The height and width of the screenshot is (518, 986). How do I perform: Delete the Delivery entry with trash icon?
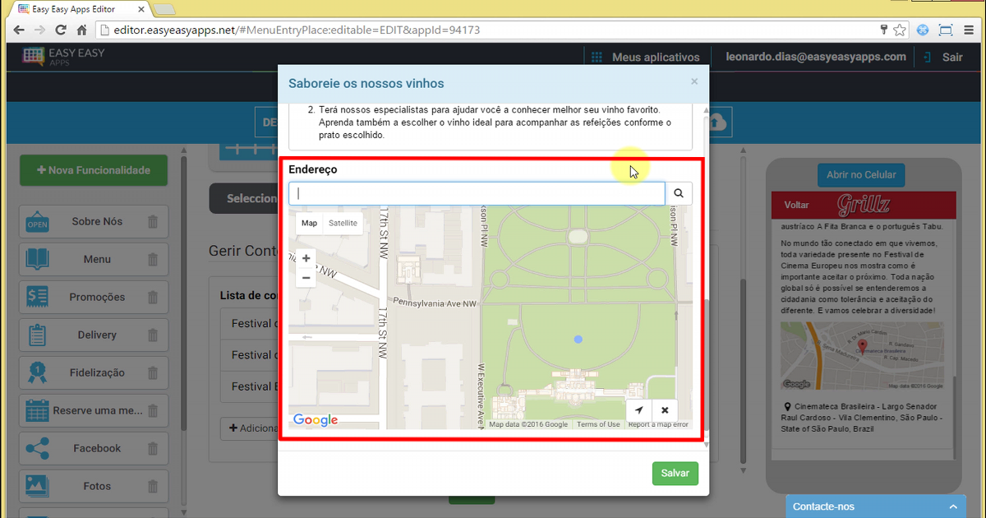pyautogui.click(x=153, y=335)
